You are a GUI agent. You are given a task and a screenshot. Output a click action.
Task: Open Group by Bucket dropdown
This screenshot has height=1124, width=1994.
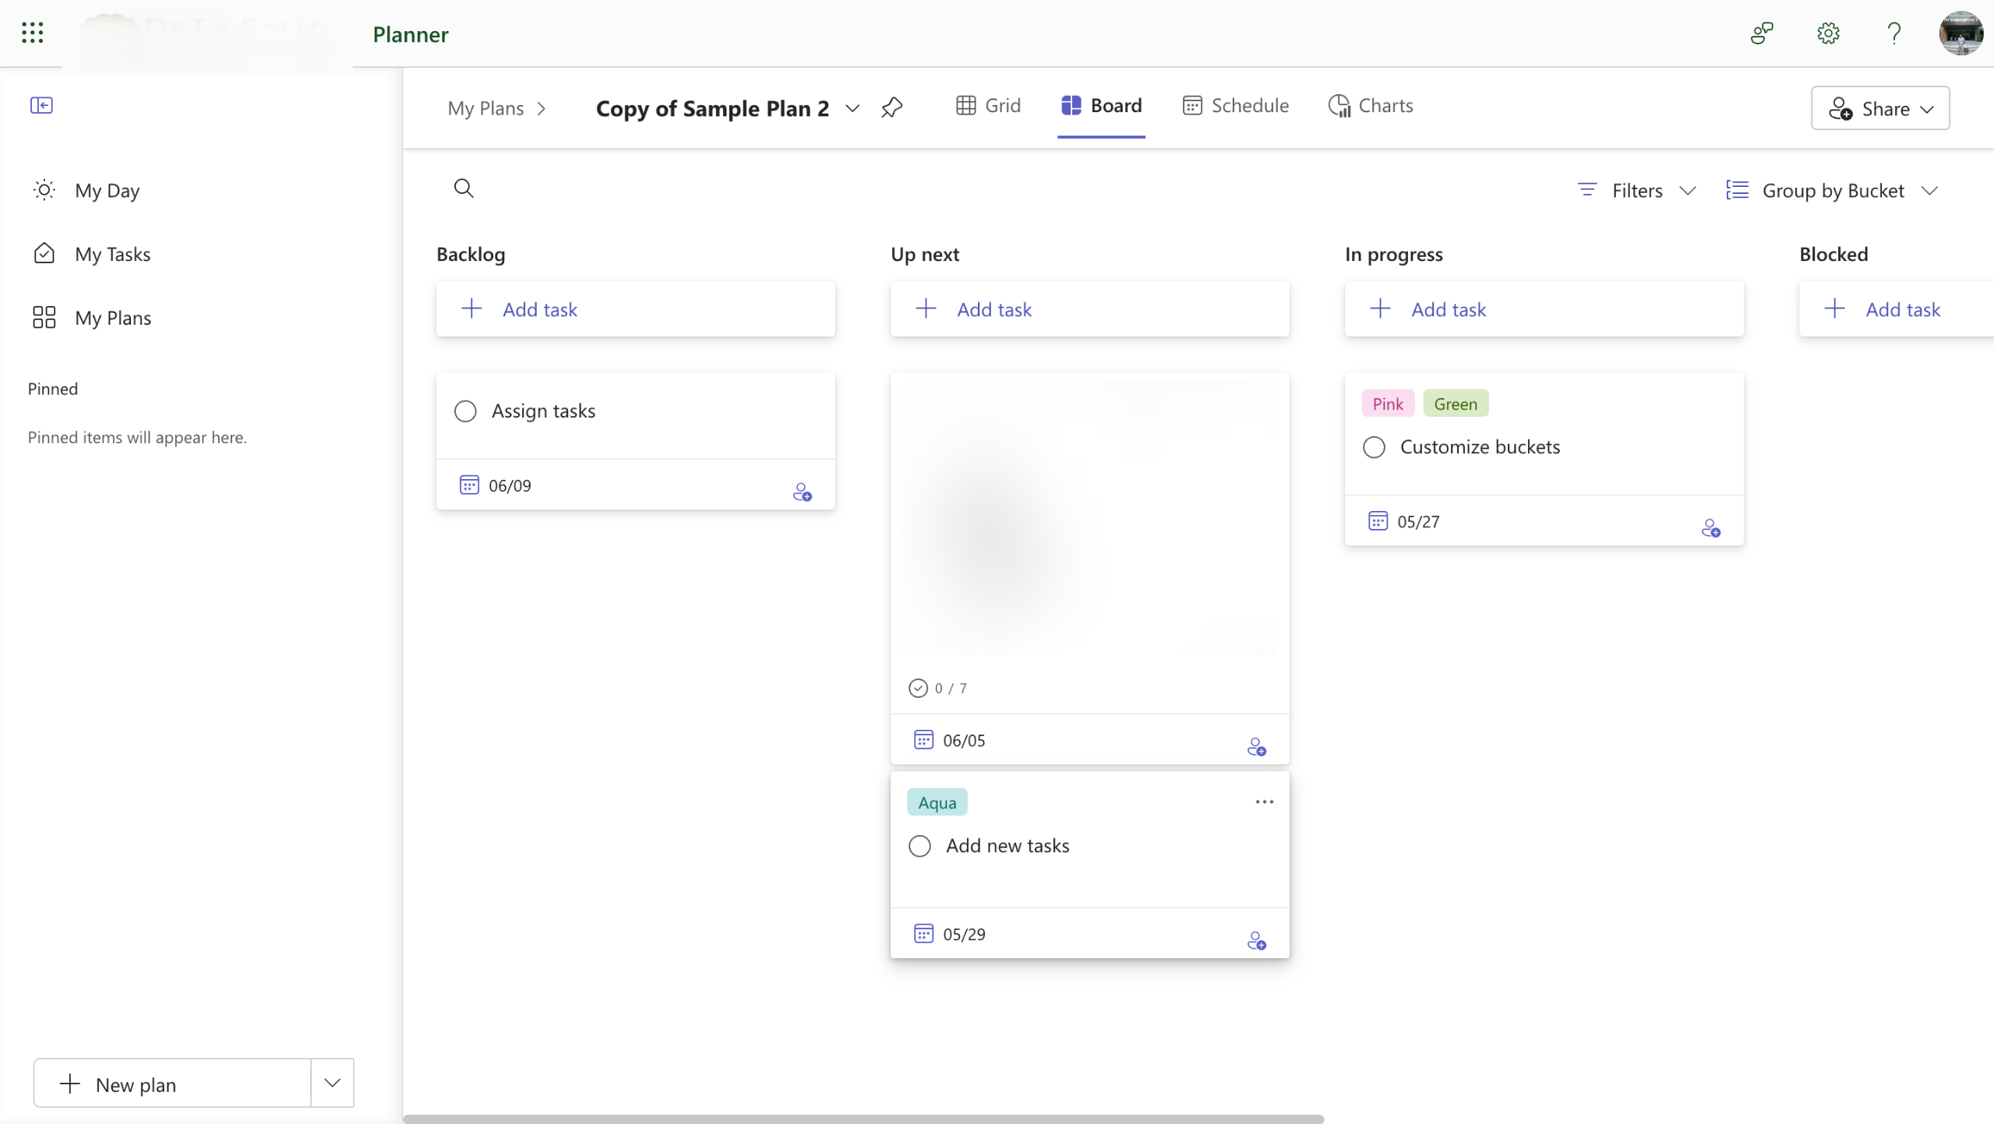click(x=1831, y=191)
